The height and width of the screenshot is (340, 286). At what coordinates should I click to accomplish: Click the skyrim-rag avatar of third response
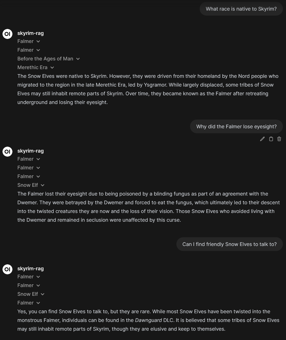7,269
